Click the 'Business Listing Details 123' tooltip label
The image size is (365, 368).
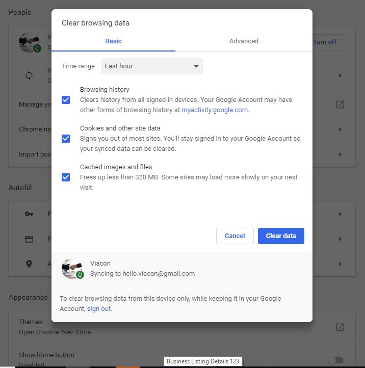[203, 361]
